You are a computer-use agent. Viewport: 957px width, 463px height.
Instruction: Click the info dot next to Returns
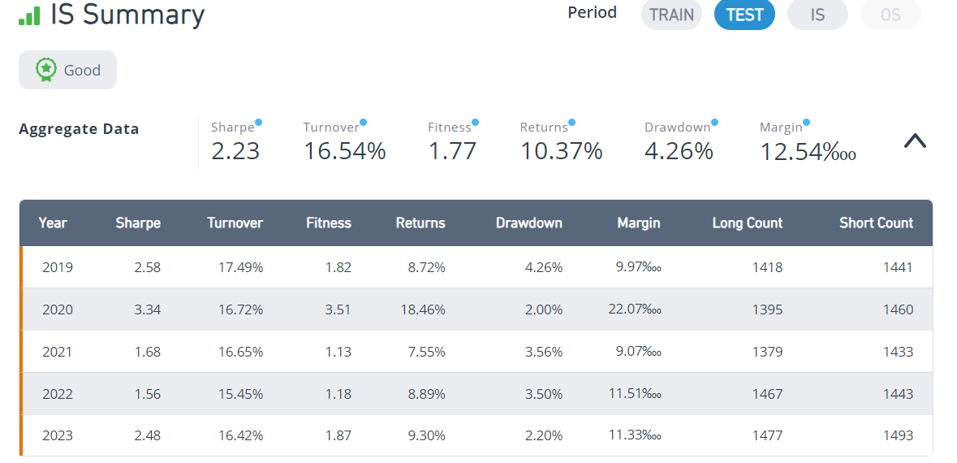click(572, 122)
